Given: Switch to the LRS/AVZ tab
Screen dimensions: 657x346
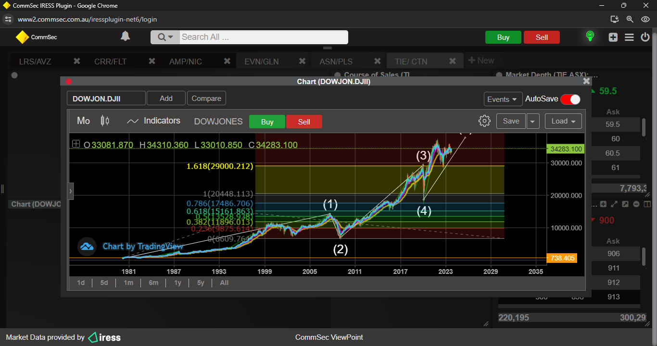Looking at the screenshot, I should click(35, 62).
